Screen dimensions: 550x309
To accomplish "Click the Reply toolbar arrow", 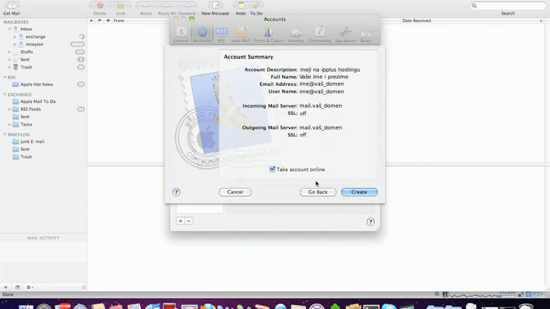I will coord(146,6).
